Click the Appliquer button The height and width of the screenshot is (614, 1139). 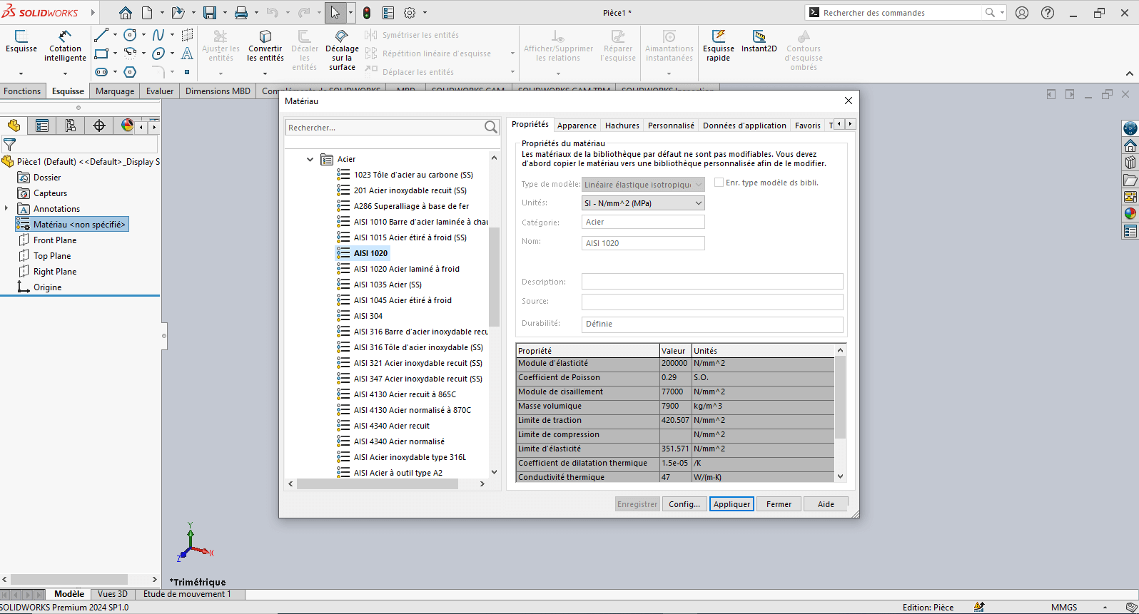(732, 504)
